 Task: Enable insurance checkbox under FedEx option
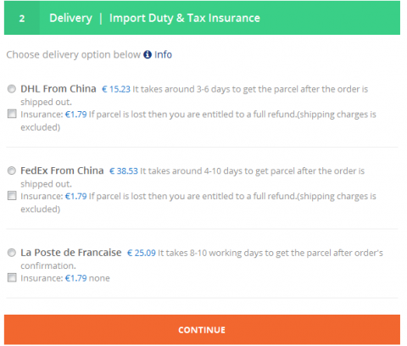[x=12, y=196]
